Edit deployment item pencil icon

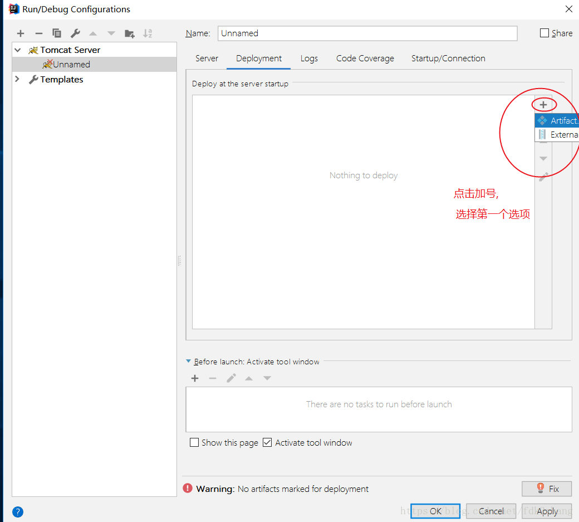click(543, 177)
